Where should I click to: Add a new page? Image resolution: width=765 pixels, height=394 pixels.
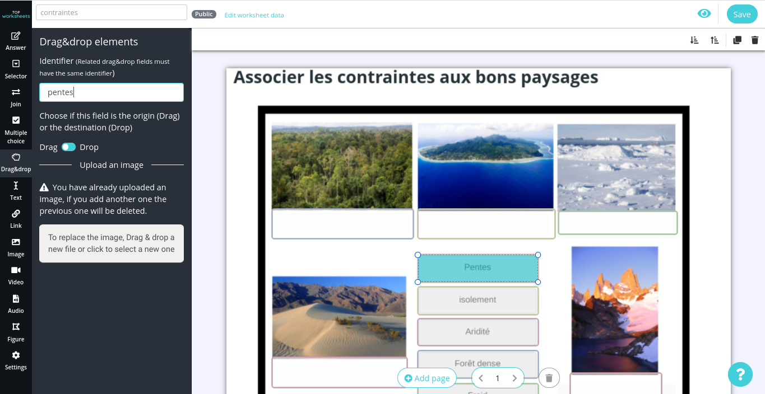[427, 378]
